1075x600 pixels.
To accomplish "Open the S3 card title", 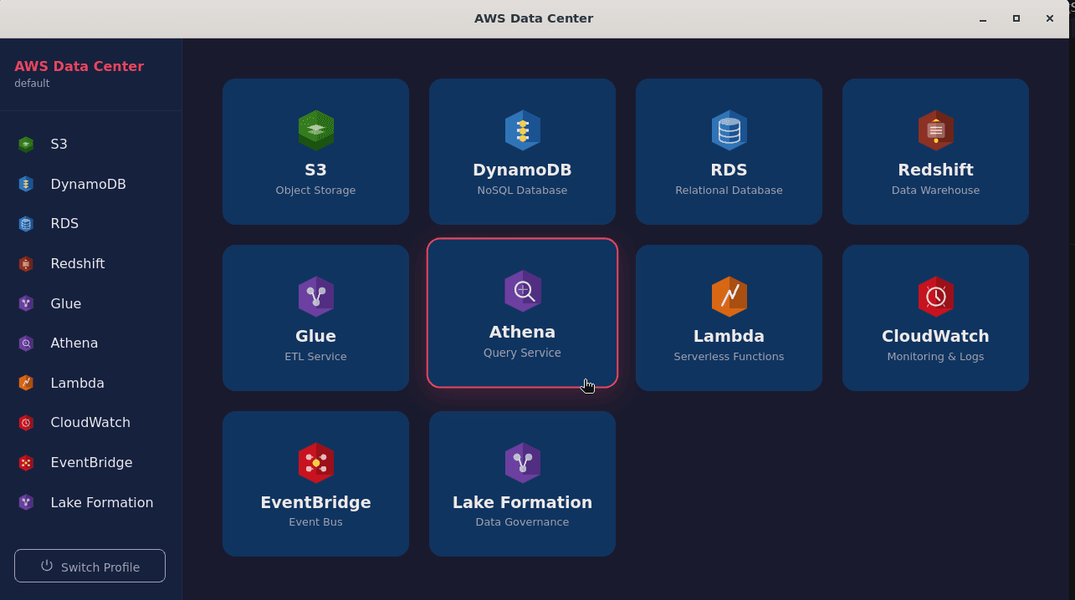I will pyautogui.click(x=316, y=170).
